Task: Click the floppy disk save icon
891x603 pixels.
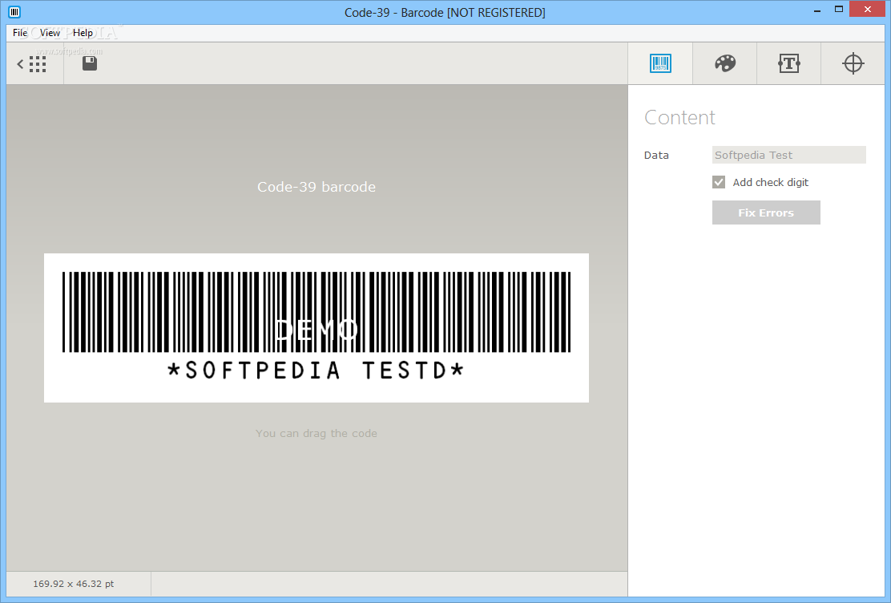Action: click(90, 63)
